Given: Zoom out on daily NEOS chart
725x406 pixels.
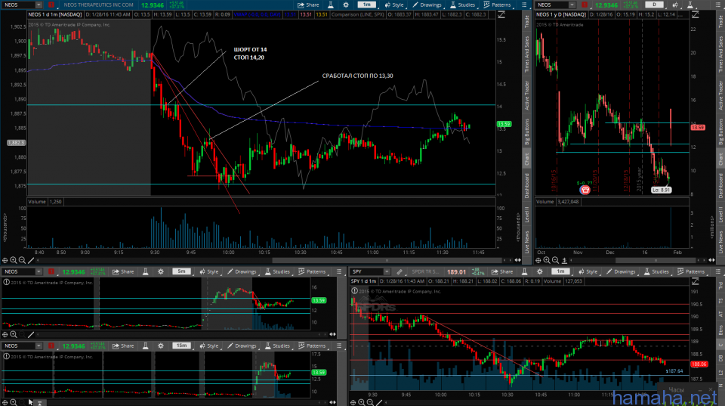Looking at the screenshot, I should click(x=555, y=260).
